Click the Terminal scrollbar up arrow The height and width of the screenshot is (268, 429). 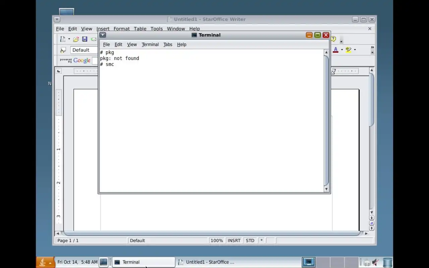pyautogui.click(x=326, y=52)
